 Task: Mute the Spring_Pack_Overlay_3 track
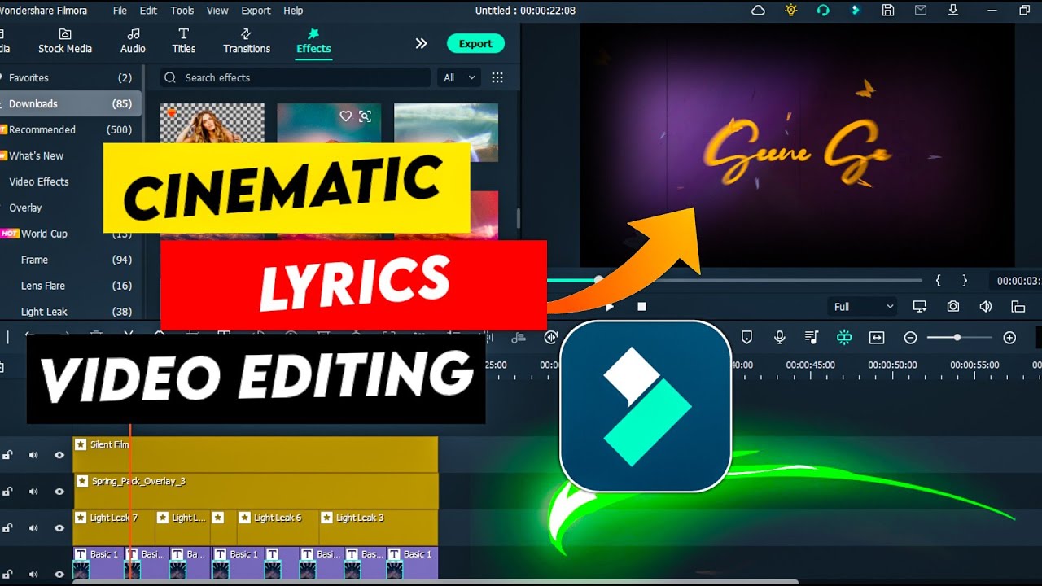tap(33, 492)
